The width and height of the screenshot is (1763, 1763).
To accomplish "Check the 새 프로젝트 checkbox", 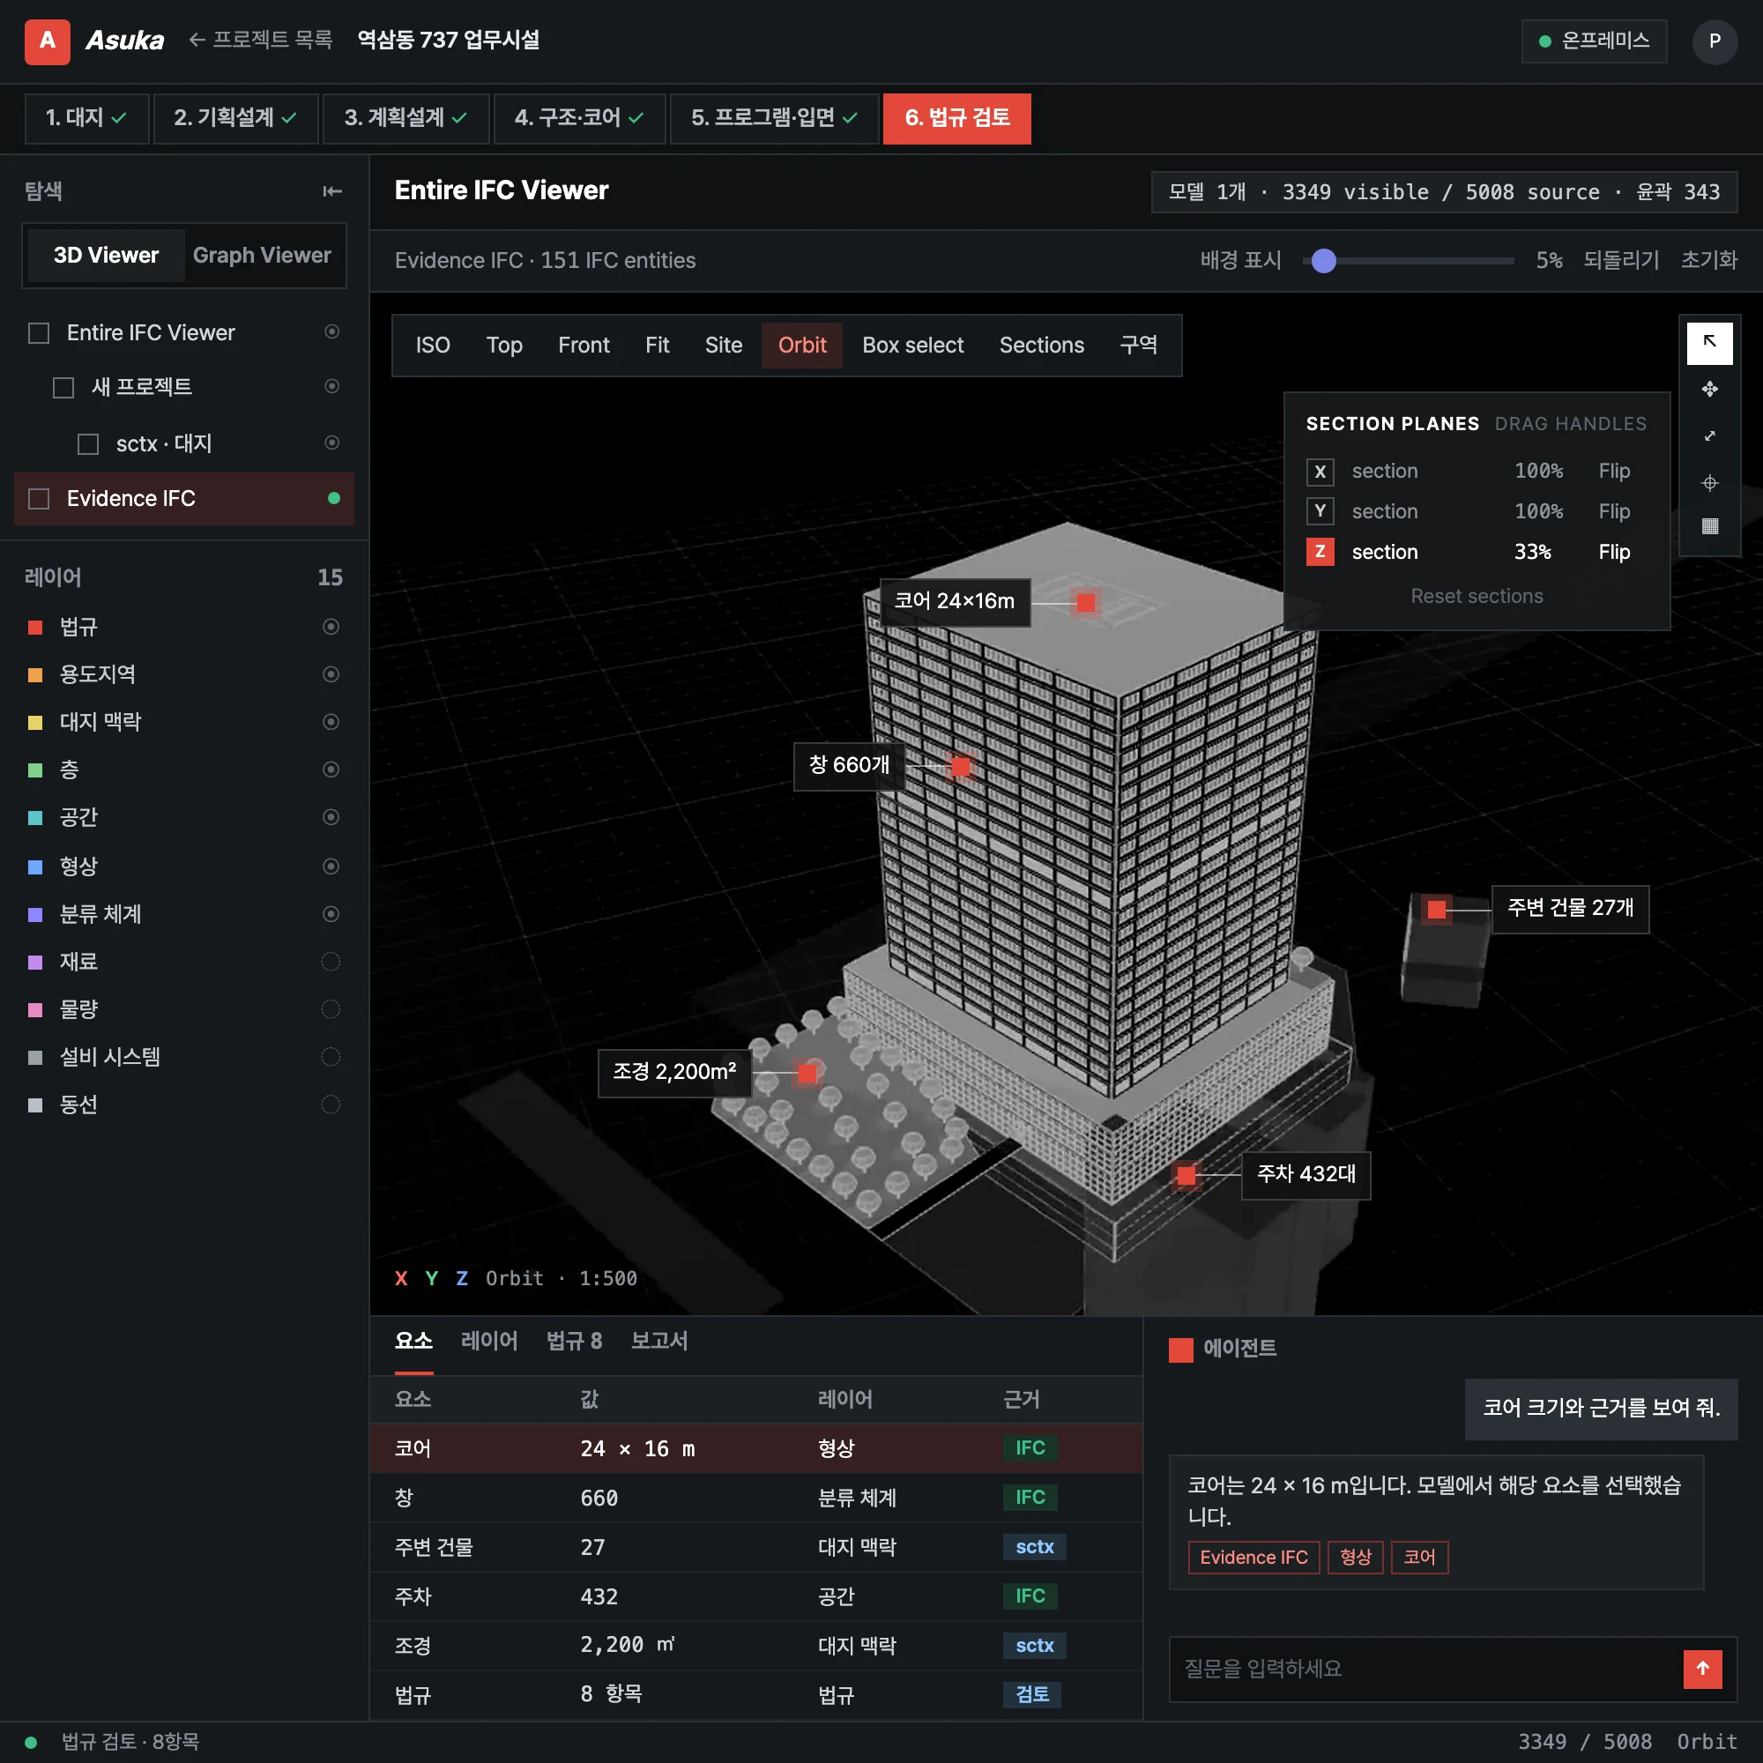I will coord(63,388).
